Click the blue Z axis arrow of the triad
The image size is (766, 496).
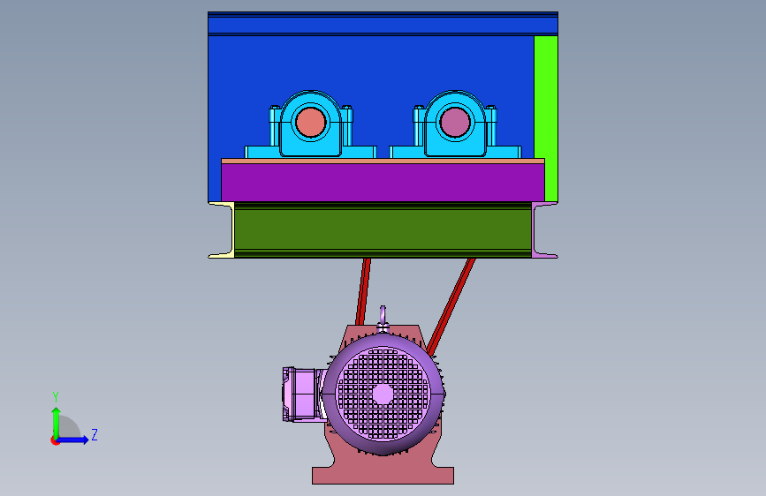(73, 440)
